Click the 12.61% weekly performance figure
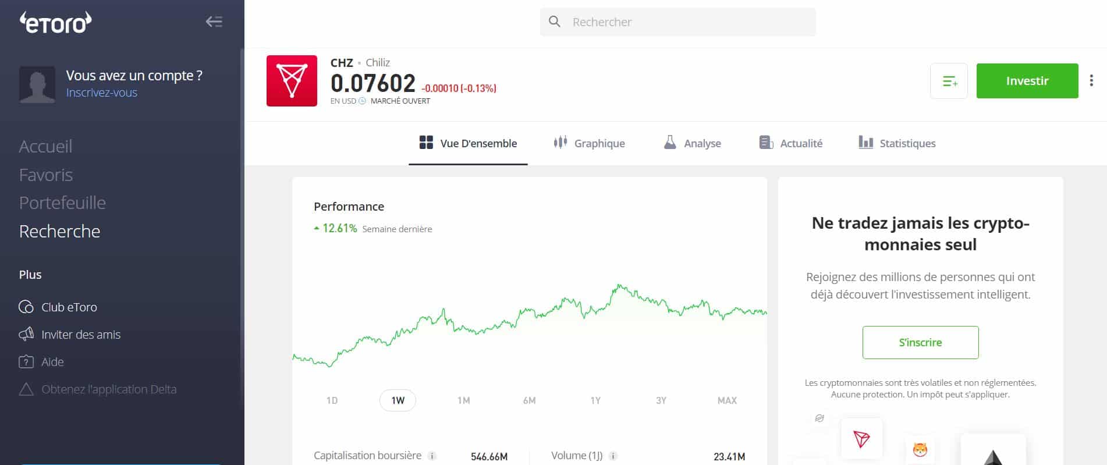Image resolution: width=1107 pixels, height=465 pixels. (x=340, y=228)
